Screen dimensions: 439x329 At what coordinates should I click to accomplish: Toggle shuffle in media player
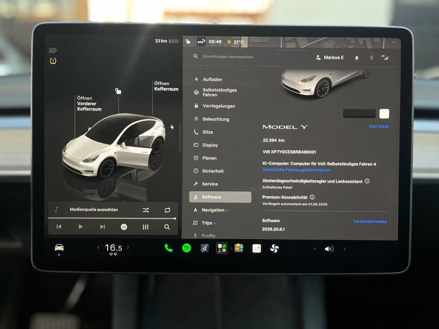146,210
